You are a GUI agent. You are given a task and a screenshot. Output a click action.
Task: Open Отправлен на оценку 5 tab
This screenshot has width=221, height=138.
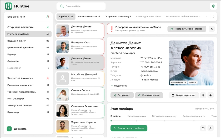(x=118, y=17)
